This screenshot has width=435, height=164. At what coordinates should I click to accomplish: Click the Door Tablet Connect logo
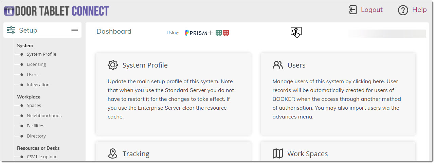pyautogui.click(x=56, y=11)
